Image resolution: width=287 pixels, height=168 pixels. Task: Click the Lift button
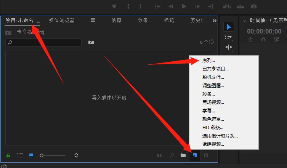coord(227,6)
